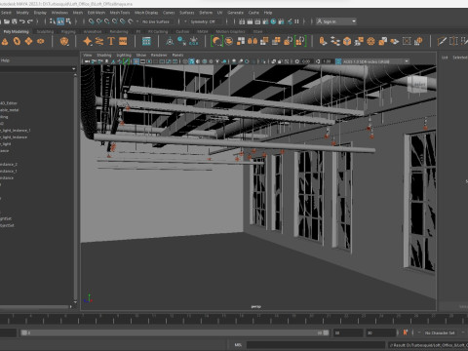Click the playback range slider bar
Viewport: 468px width, 351px height.
pos(175,332)
